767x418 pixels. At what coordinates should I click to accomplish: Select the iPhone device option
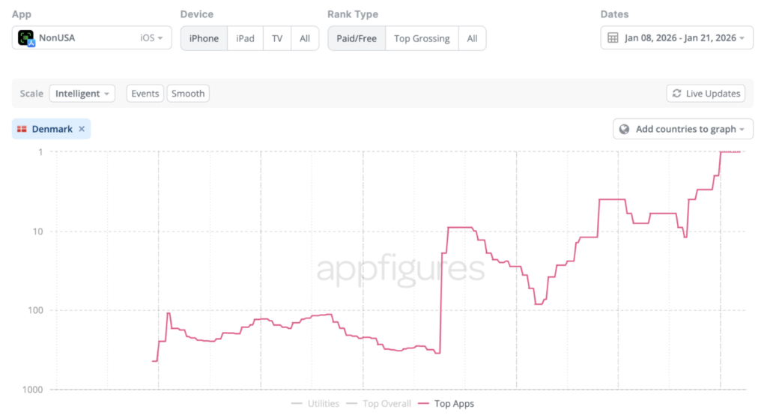(x=204, y=38)
